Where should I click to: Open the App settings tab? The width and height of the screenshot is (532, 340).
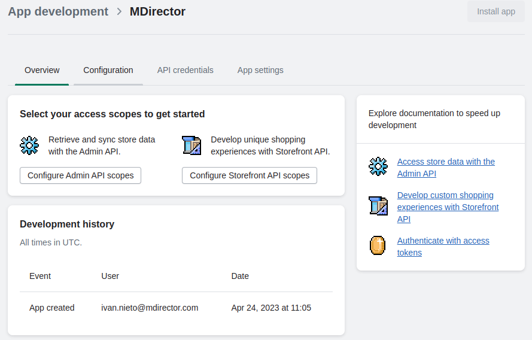(260, 70)
